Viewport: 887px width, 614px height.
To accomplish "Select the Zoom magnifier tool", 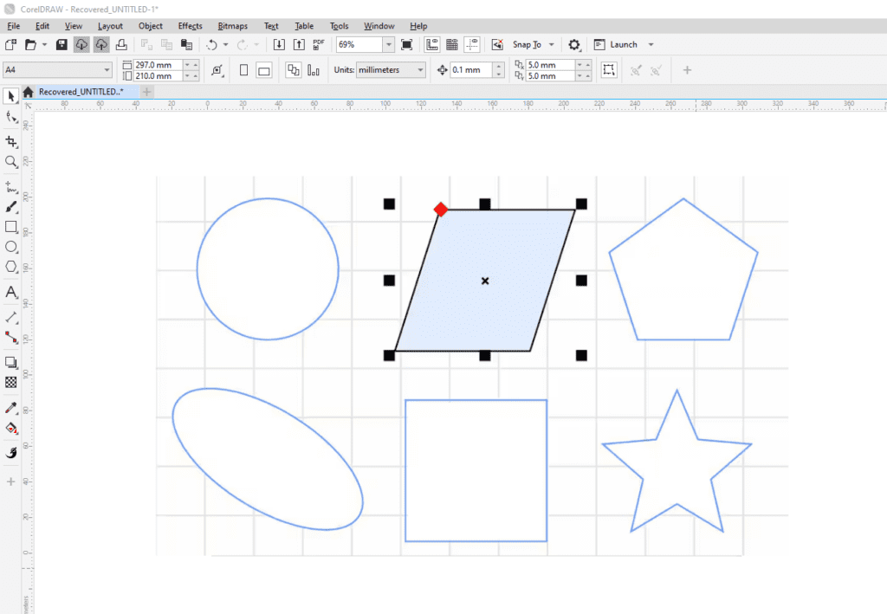I will coord(11,162).
